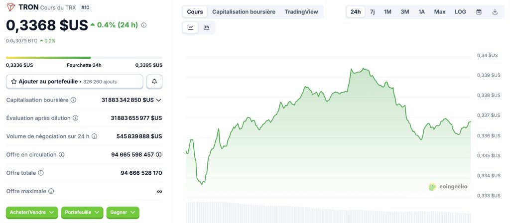Viewport: 510px width, 223px height.
Task: Select the line chart view icon
Action: [191, 27]
